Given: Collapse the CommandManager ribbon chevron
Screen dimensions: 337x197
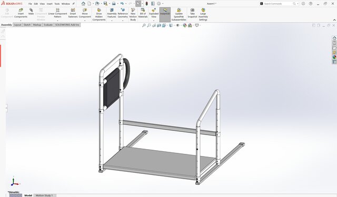Looking at the screenshot, I should click(334, 20).
